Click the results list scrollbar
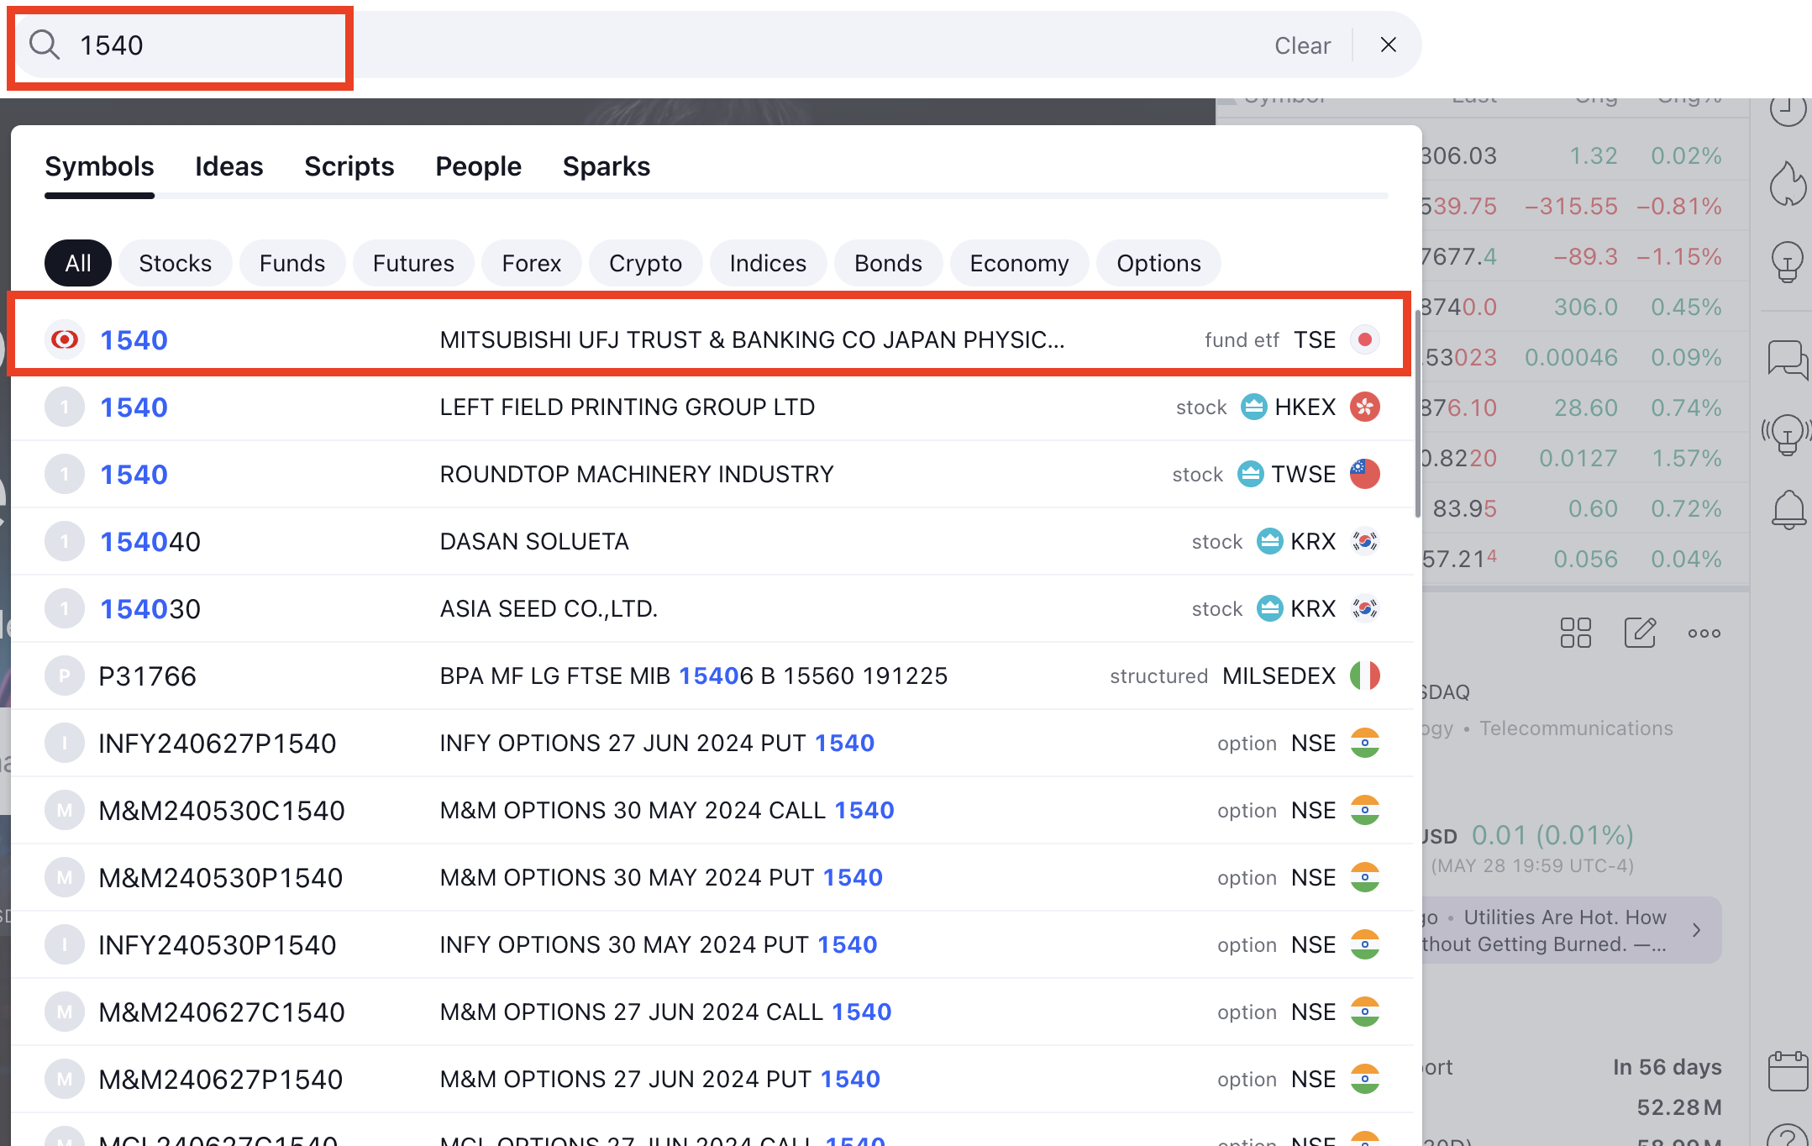Viewport: 1812px width, 1146px height. [1417, 412]
